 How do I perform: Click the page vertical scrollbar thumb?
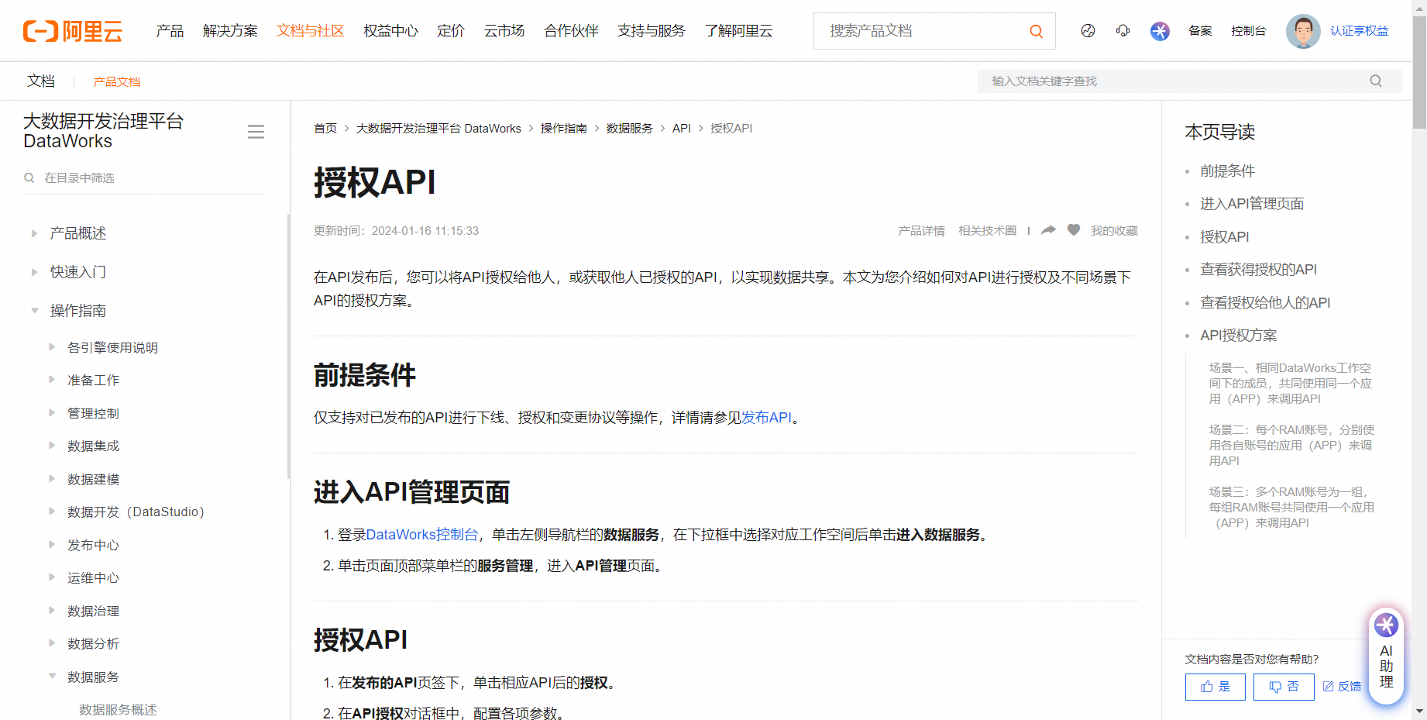[1419, 72]
